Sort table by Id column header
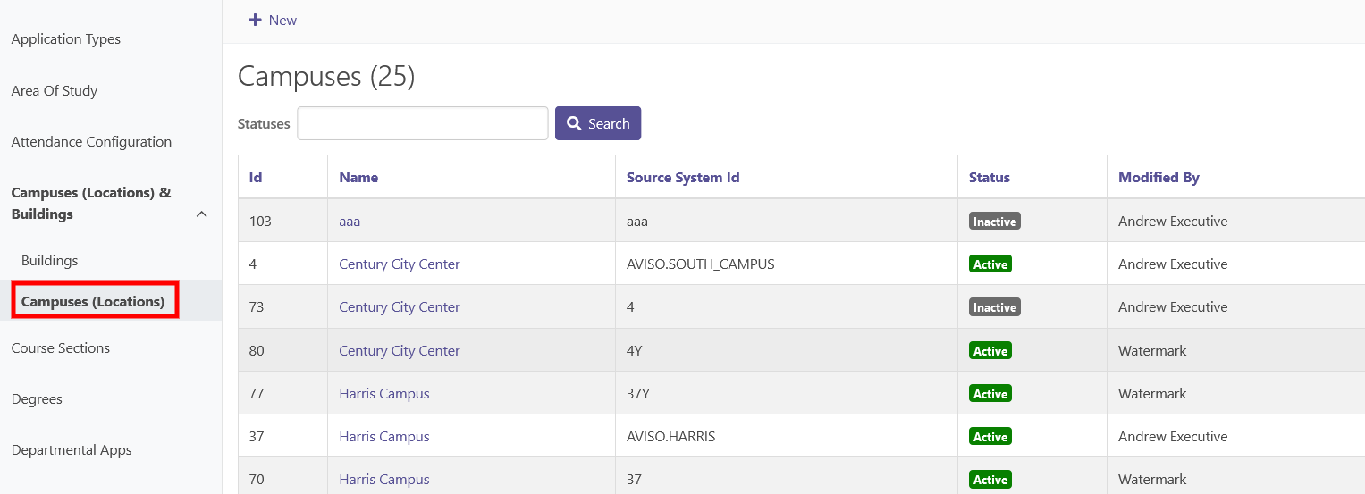Screen dimensions: 1365x494 (256, 177)
